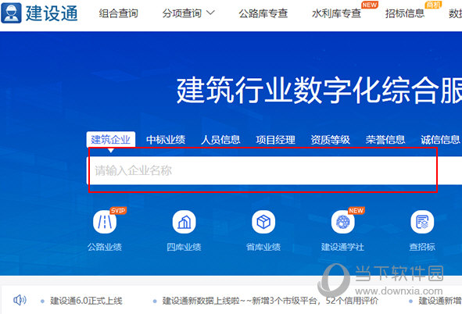Select the 建筑企业 search tab
462x314 pixels.
(x=111, y=139)
